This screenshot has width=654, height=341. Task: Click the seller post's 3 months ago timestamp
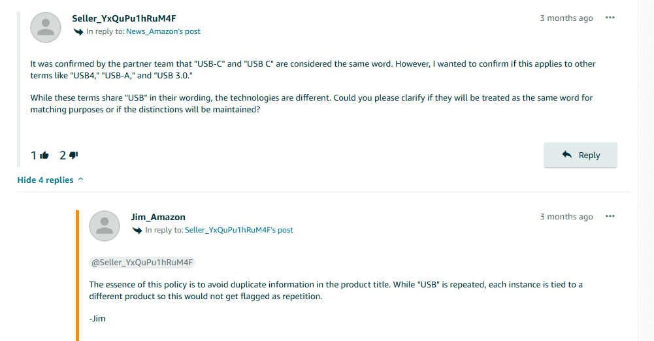pos(566,18)
